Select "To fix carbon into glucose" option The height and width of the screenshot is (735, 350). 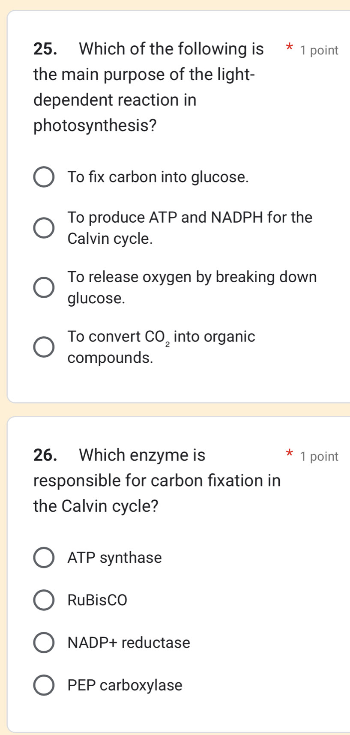tap(44, 177)
